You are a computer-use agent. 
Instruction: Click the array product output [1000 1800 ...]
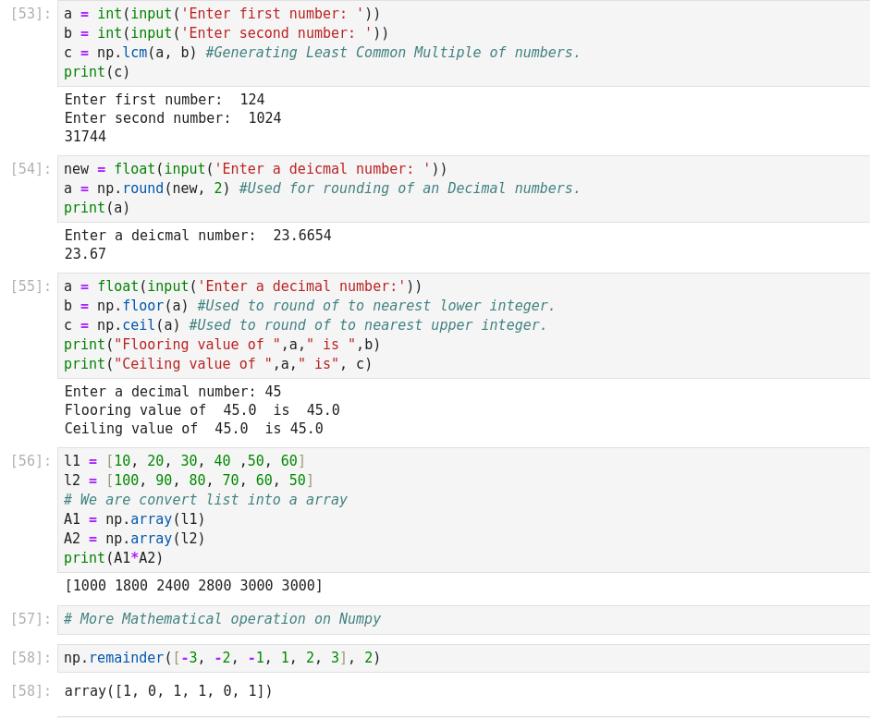tap(193, 586)
